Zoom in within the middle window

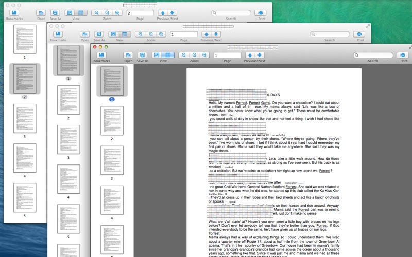point(161,34)
